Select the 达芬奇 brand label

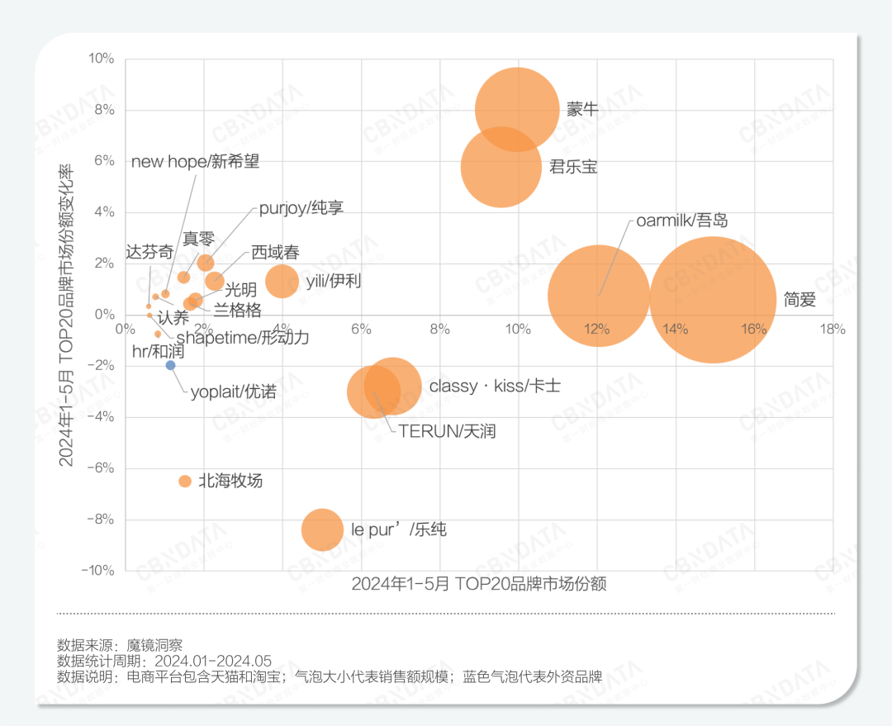point(149,253)
